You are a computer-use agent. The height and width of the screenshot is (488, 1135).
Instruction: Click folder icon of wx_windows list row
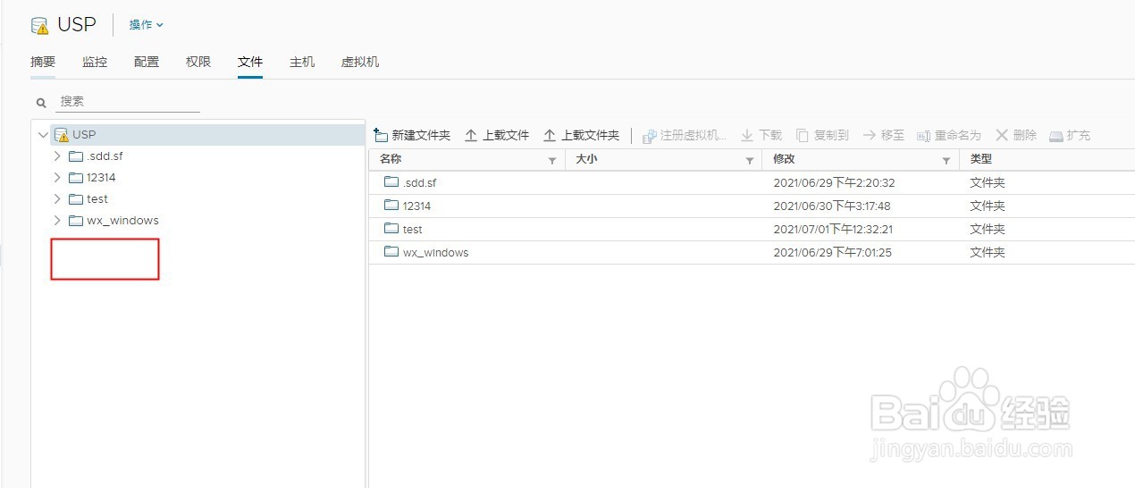point(391,251)
